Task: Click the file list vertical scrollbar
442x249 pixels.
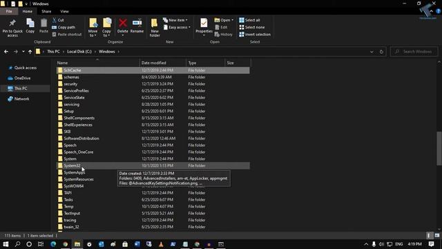Action: (x=439, y=149)
